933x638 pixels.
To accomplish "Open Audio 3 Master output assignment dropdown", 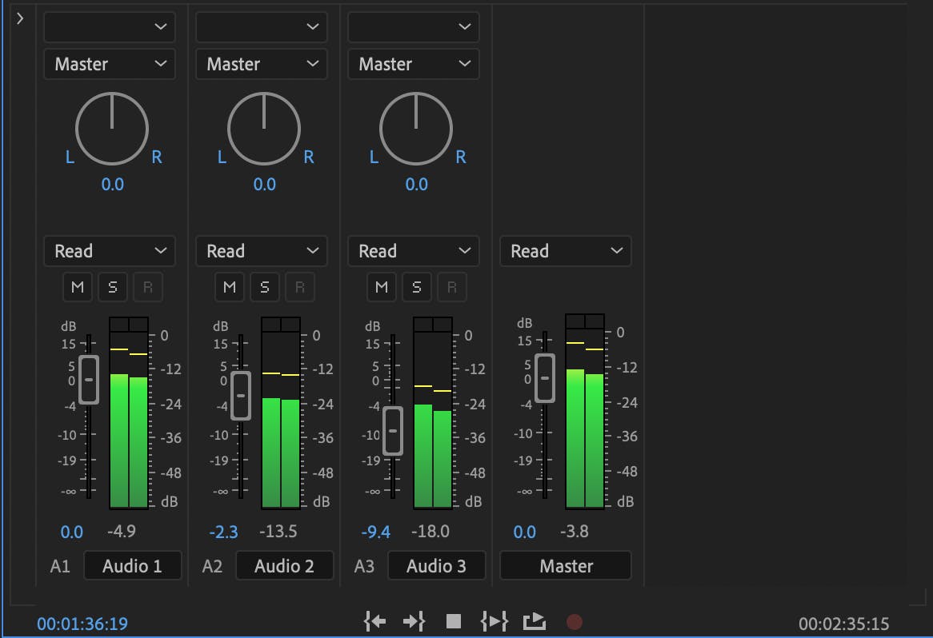I will tap(414, 64).
